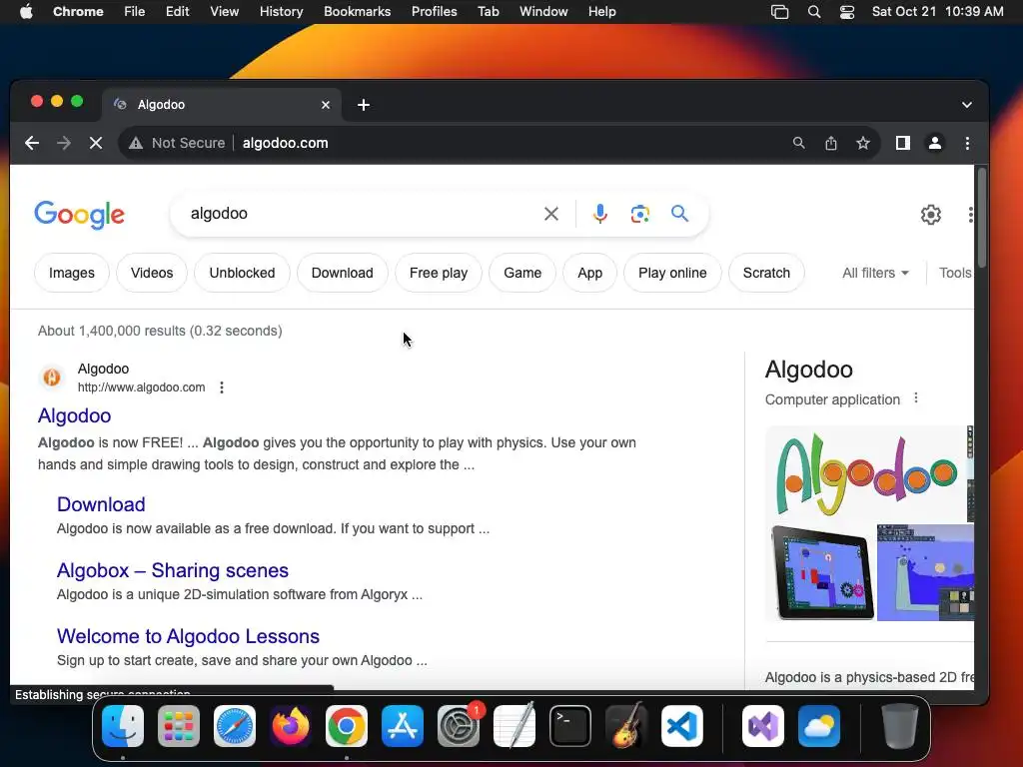
Task: Click the Google search input field
Action: pos(362,214)
